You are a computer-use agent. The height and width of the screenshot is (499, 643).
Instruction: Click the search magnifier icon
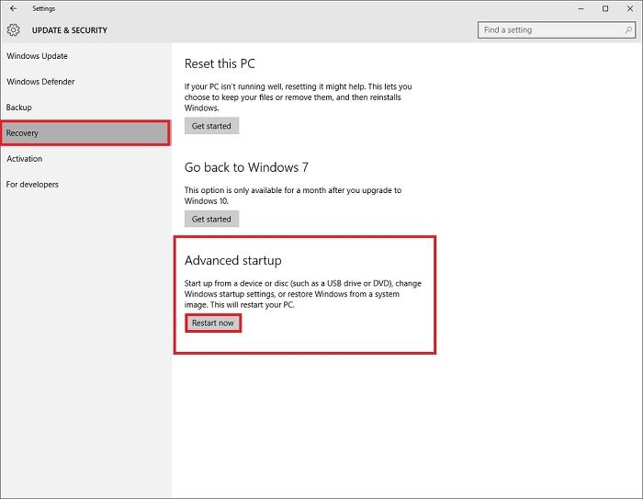tap(628, 30)
